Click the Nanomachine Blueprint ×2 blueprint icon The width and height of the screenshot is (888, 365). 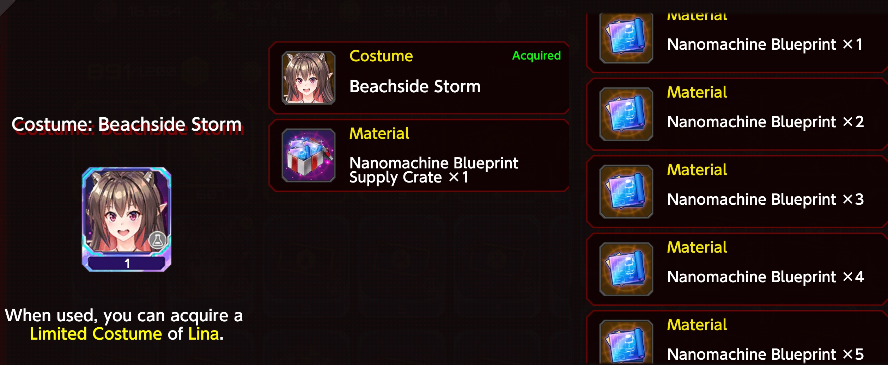[626, 114]
